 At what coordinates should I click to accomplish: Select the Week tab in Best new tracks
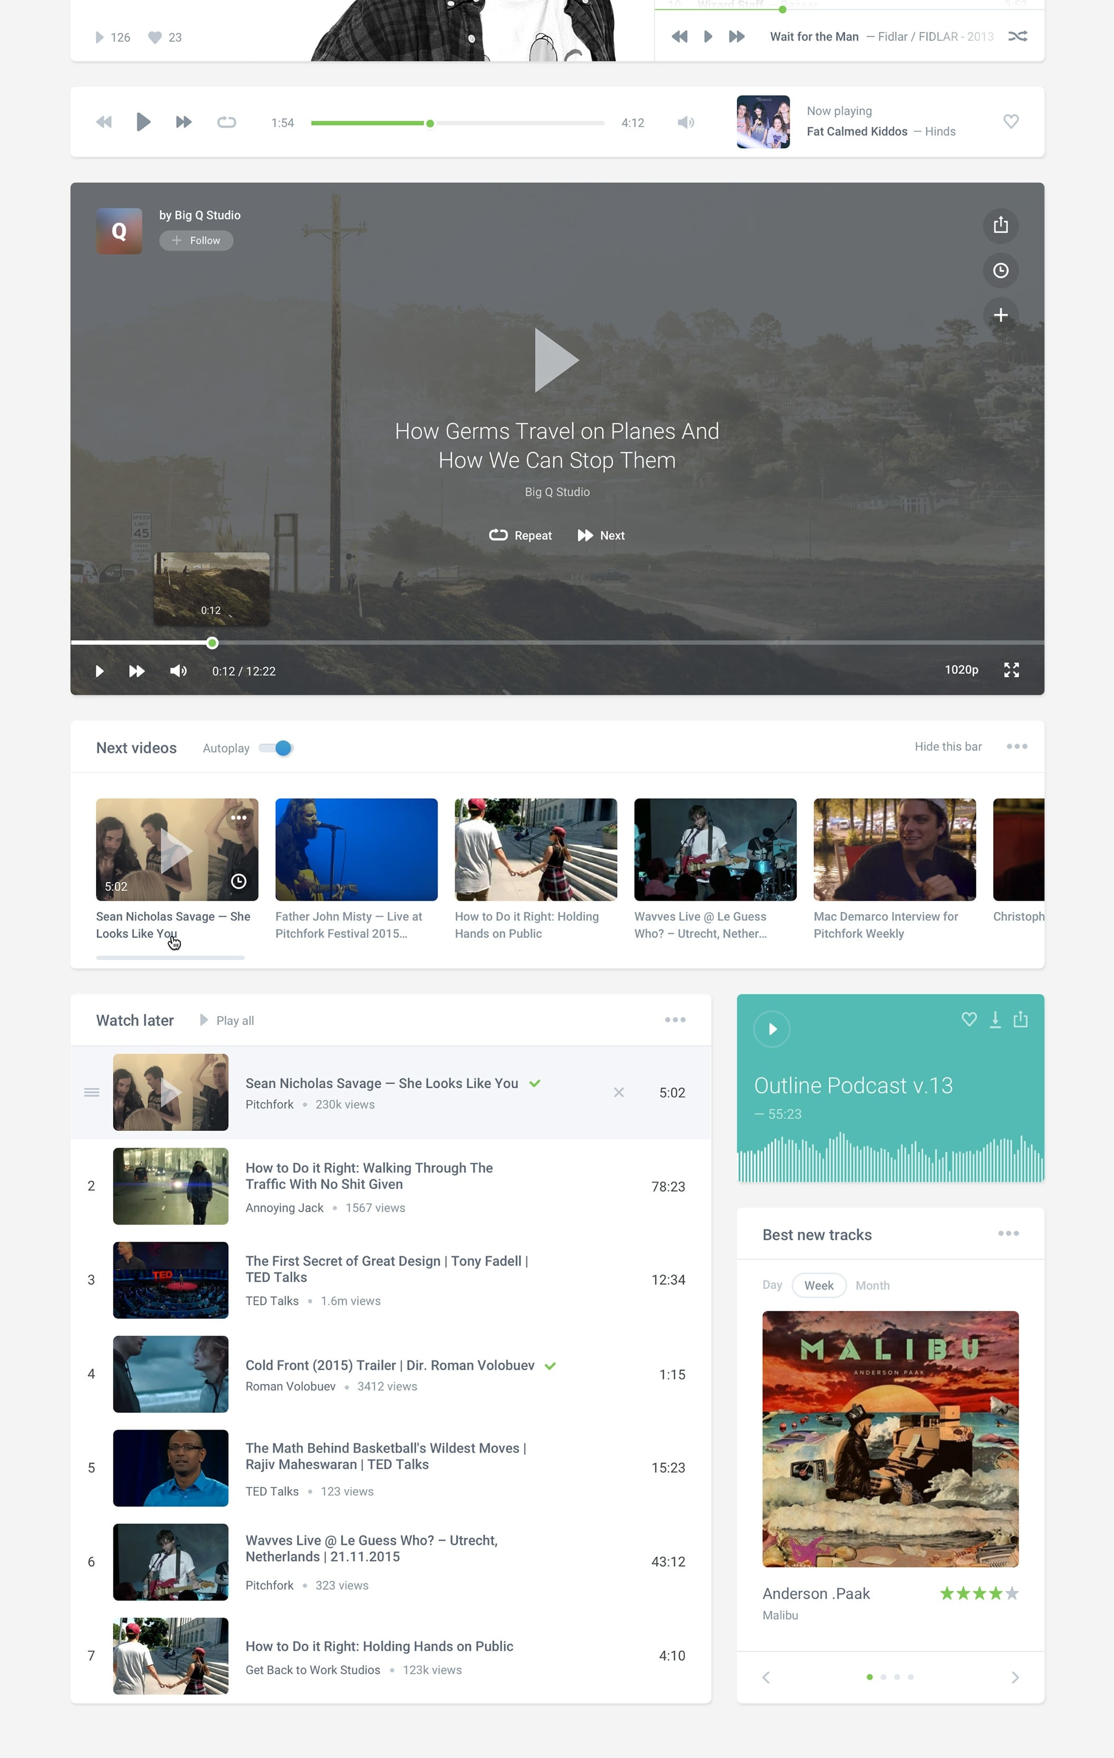click(x=818, y=1285)
